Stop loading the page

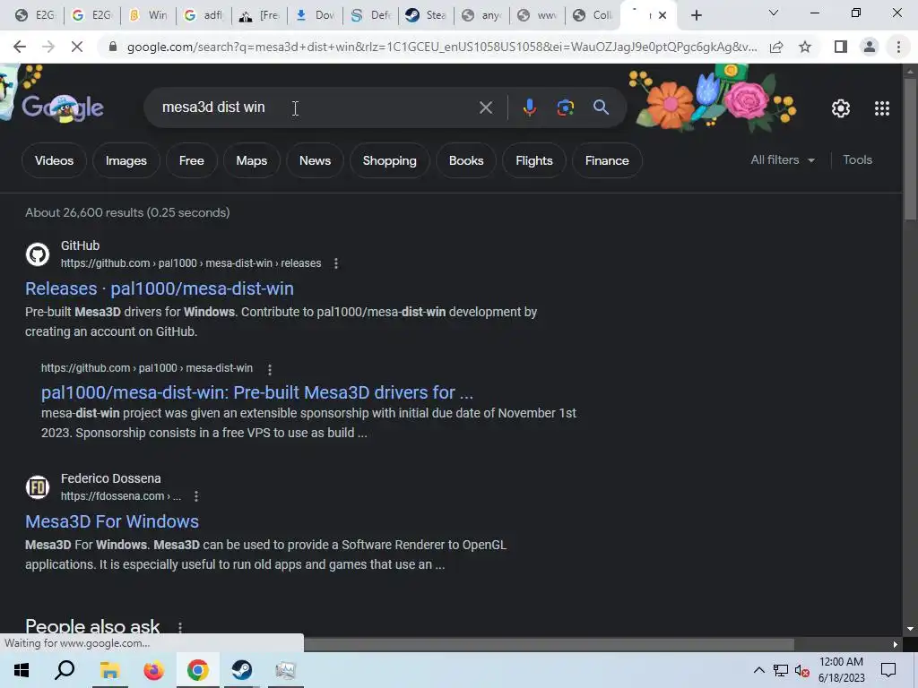77,47
